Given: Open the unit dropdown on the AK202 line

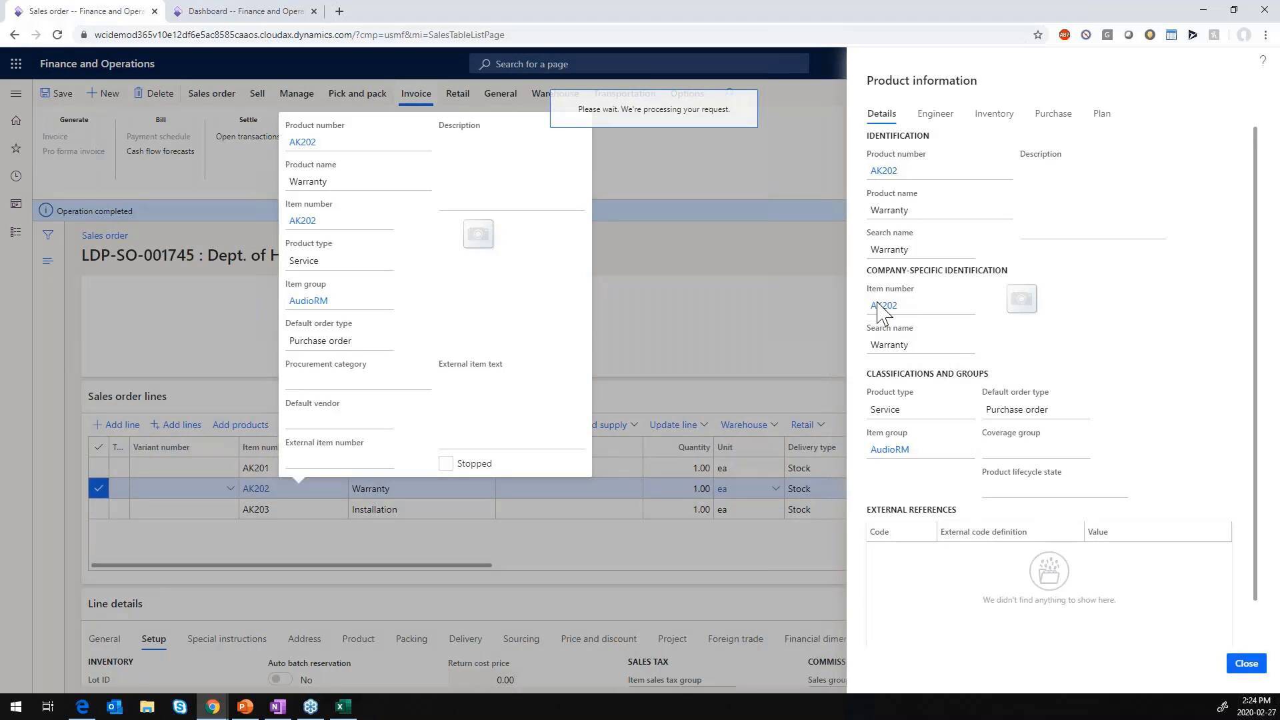Looking at the screenshot, I should point(775,488).
